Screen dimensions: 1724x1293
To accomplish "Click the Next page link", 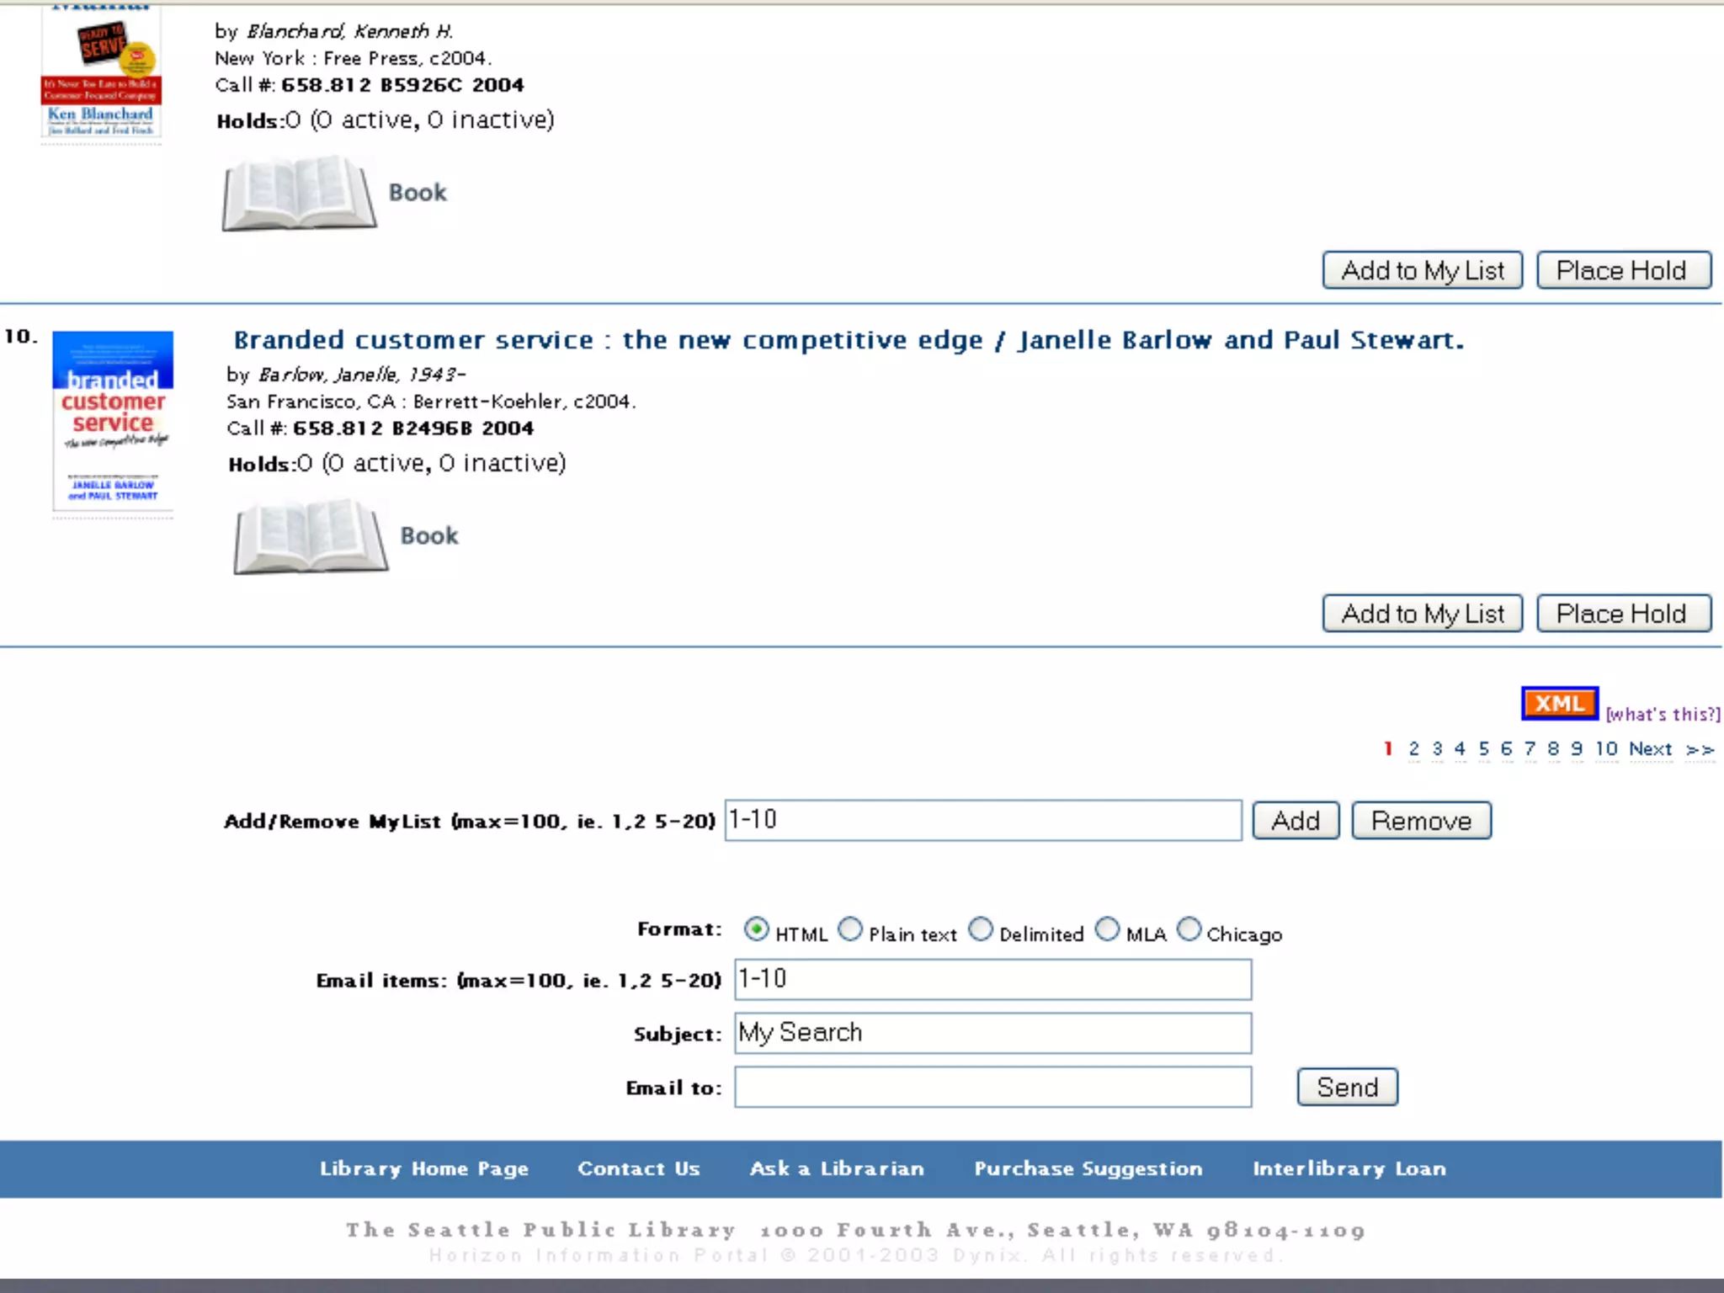I will pos(1650,748).
